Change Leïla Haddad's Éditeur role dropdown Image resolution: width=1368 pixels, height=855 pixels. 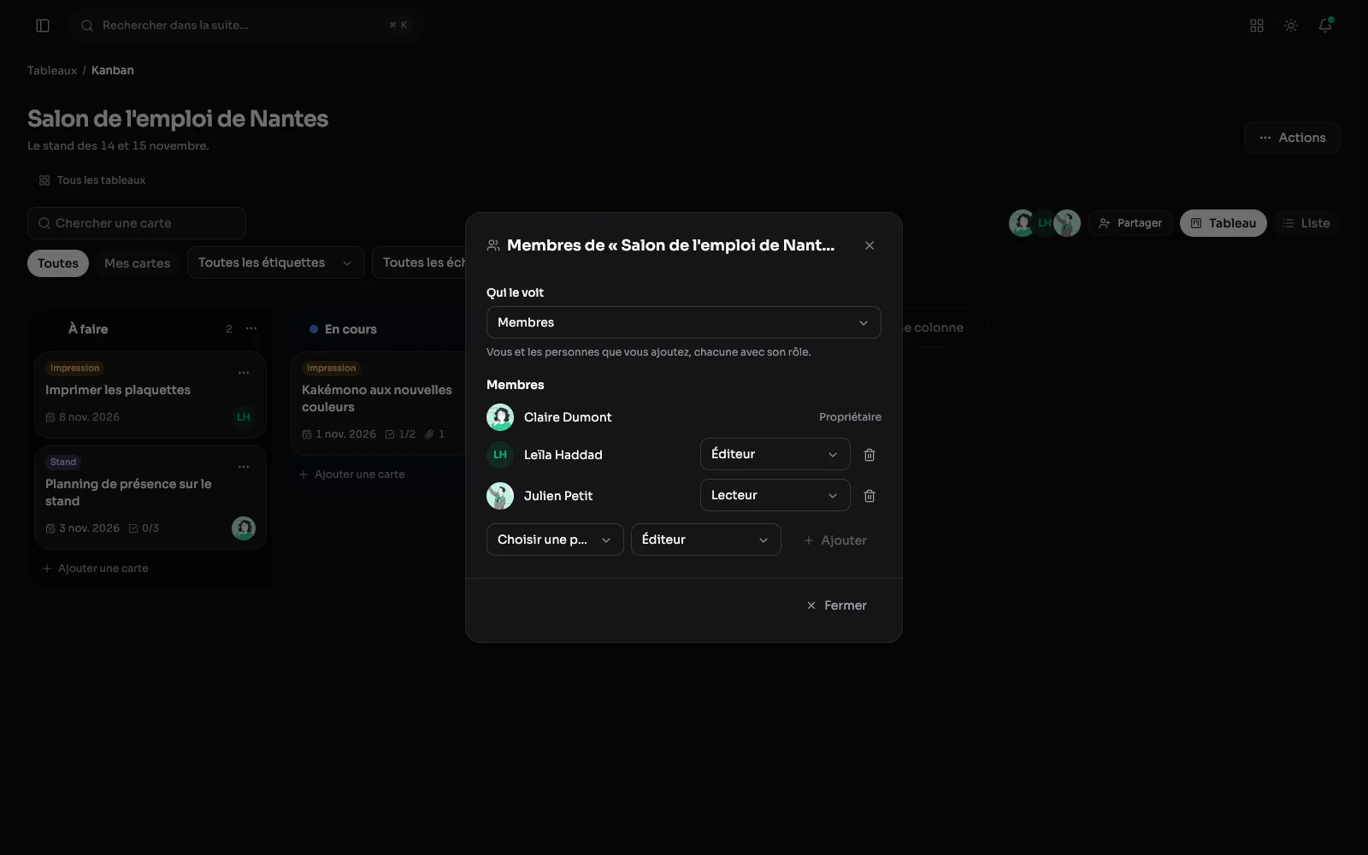click(x=775, y=454)
